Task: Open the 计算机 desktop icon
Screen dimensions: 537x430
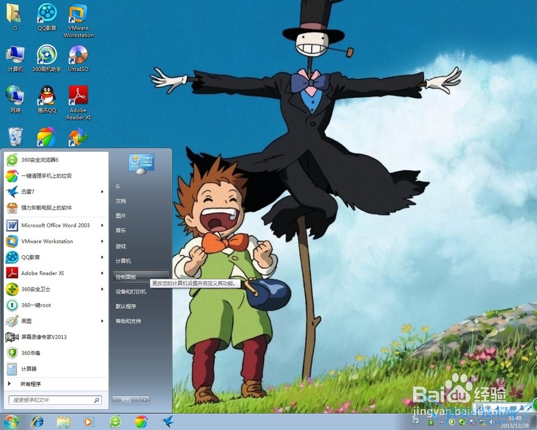Action: [15, 55]
